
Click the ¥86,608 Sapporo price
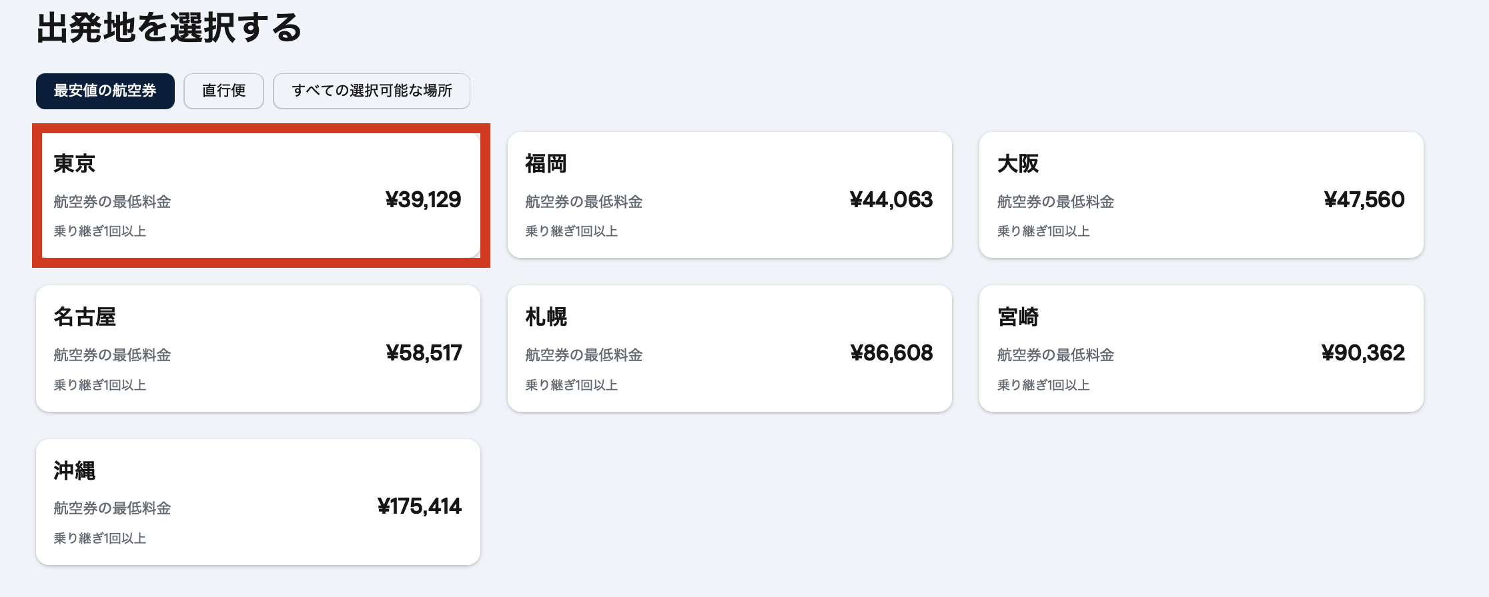click(891, 353)
